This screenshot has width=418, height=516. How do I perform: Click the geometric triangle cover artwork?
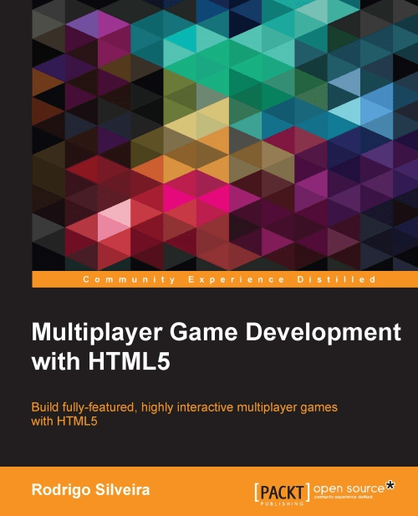[x=225, y=135]
